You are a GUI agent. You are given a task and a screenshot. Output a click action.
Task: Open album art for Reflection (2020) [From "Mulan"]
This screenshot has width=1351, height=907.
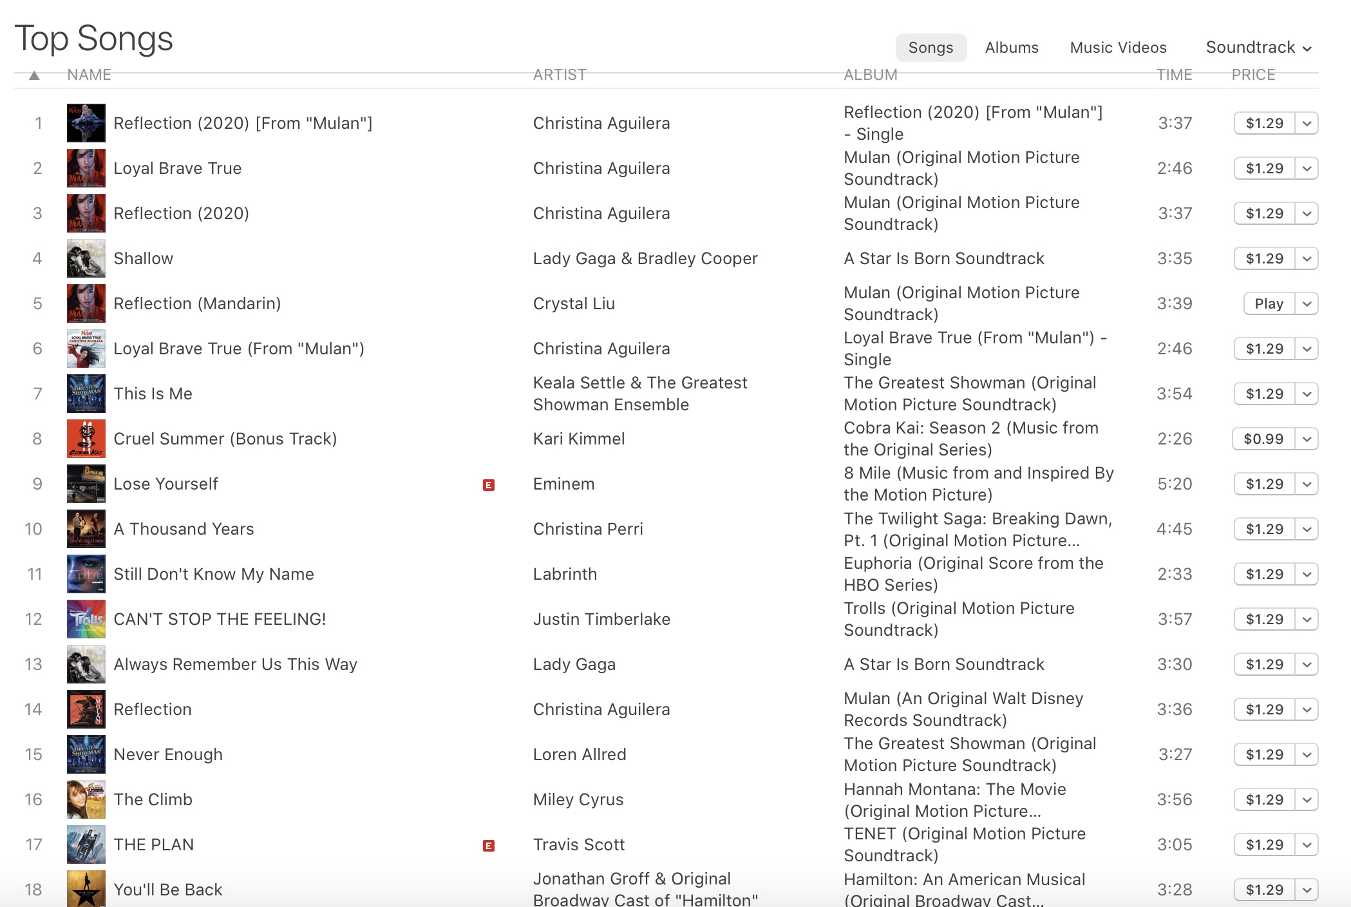tap(86, 123)
